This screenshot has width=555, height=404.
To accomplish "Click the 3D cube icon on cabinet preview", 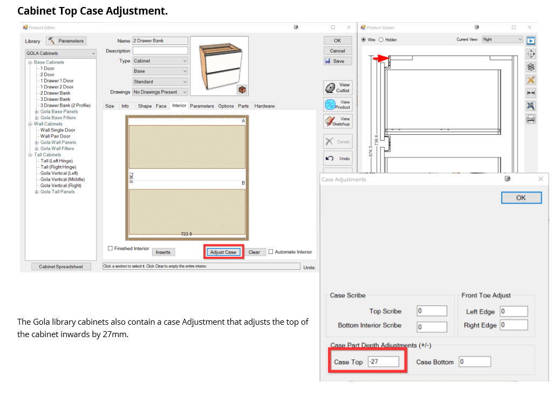I will pyautogui.click(x=242, y=90).
